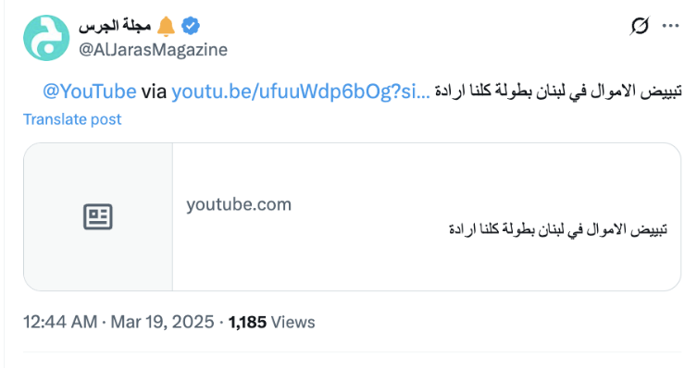Click the blue verified badge
Screen dimensions: 697x368
coord(191,26)
